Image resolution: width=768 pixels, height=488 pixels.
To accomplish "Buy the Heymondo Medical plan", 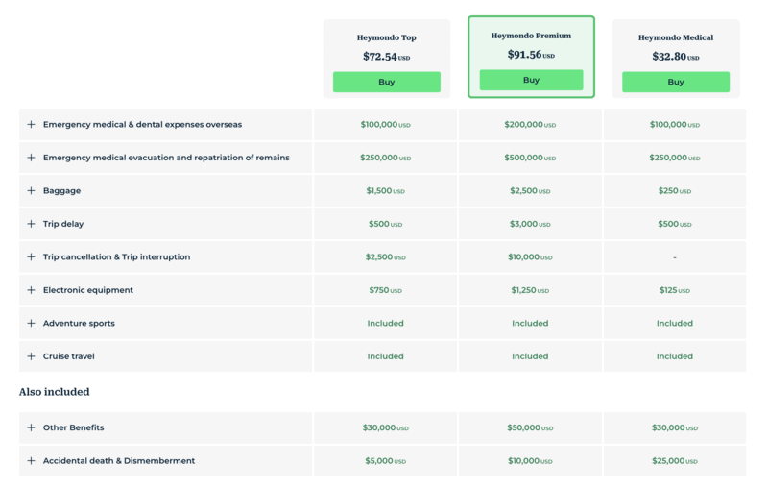I will (x=676, y=83).
